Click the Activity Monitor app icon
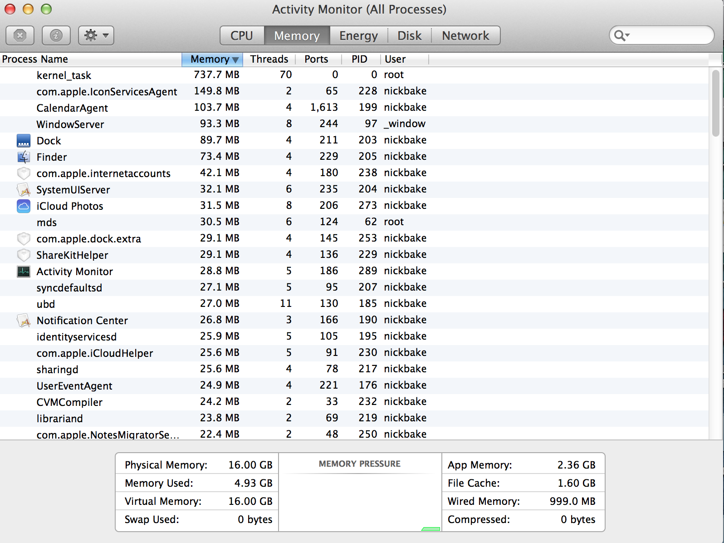The width and height of the screenshot is (724, 543). click(24, 271)
